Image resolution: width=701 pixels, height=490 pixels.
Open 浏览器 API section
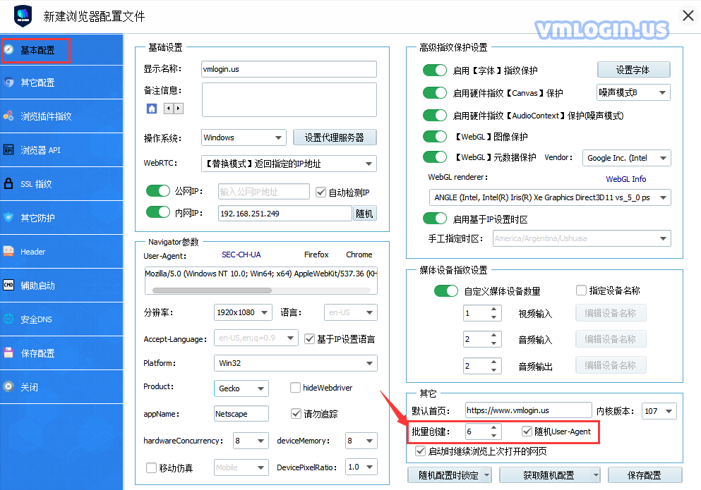point(61,150)
